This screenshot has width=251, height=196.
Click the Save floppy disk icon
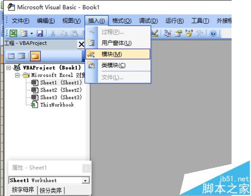[x=40, y=33]
